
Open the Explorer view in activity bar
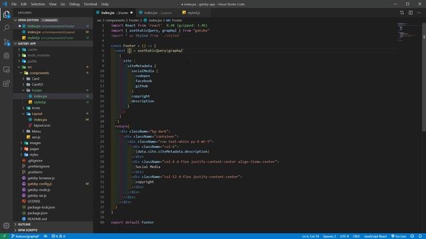(x=6, y=14)
